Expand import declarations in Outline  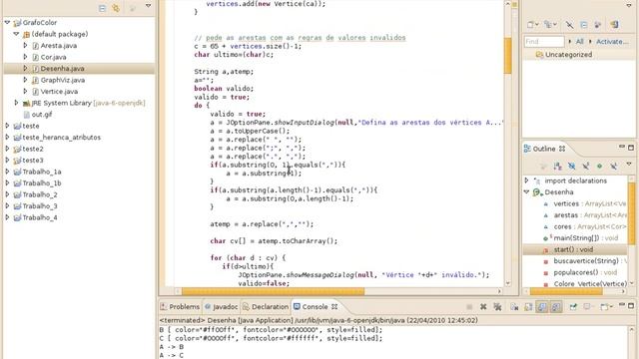point(526,180)
